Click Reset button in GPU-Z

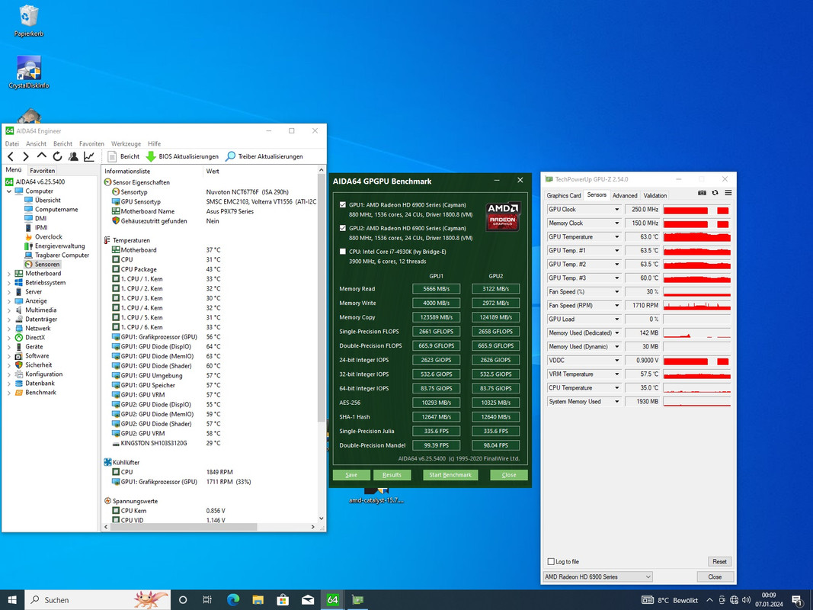pyautogui.click(x=719, y=561)
